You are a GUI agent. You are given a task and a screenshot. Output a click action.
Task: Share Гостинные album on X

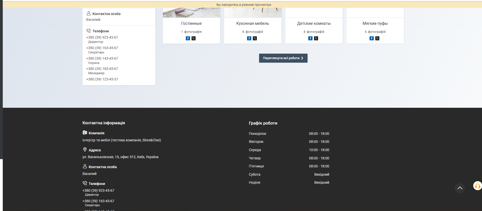(x=194, y=38)
